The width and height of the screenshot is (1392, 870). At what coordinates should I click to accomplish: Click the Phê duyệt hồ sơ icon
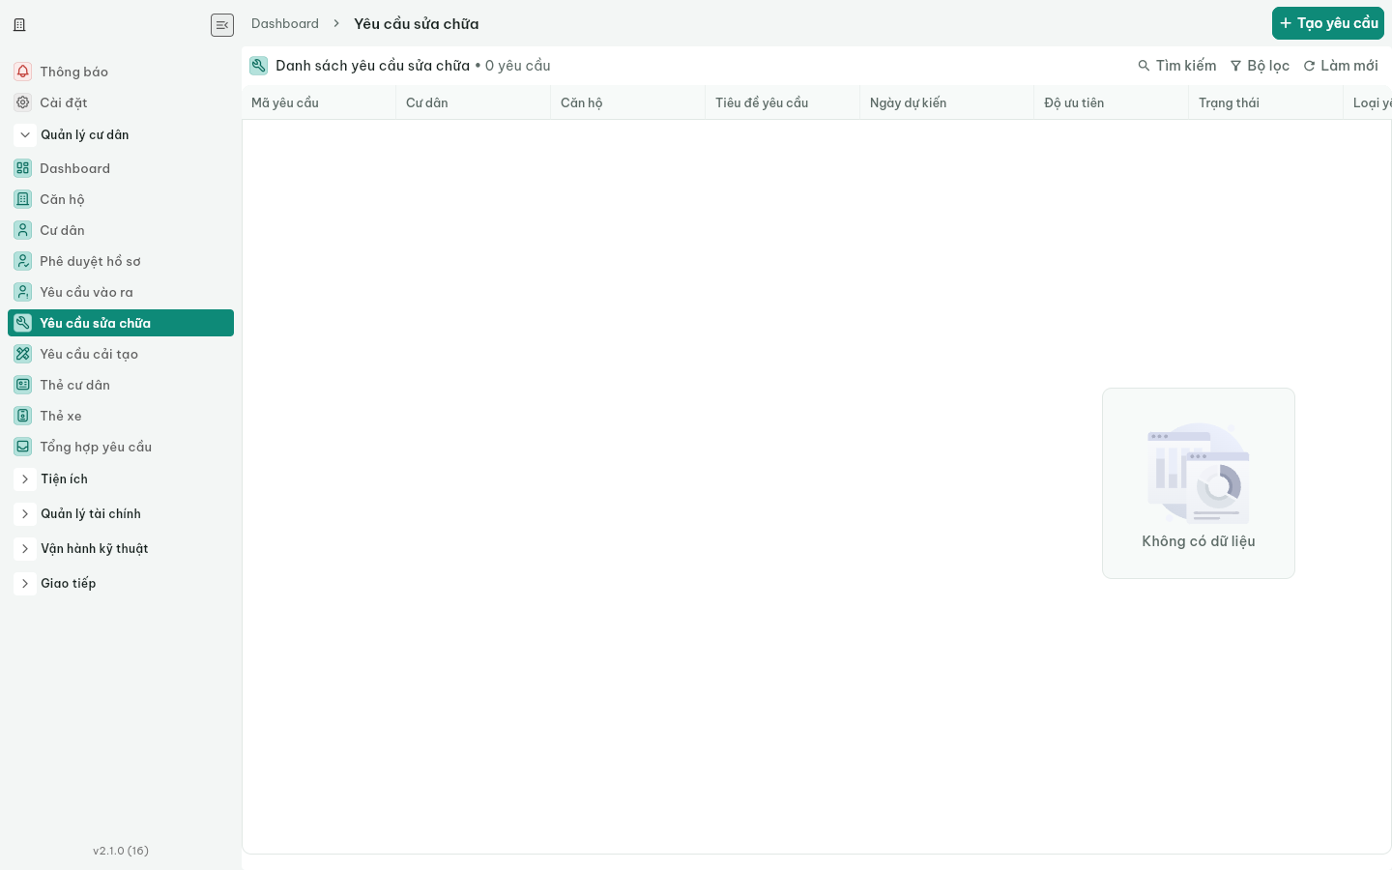pos(23,261)
